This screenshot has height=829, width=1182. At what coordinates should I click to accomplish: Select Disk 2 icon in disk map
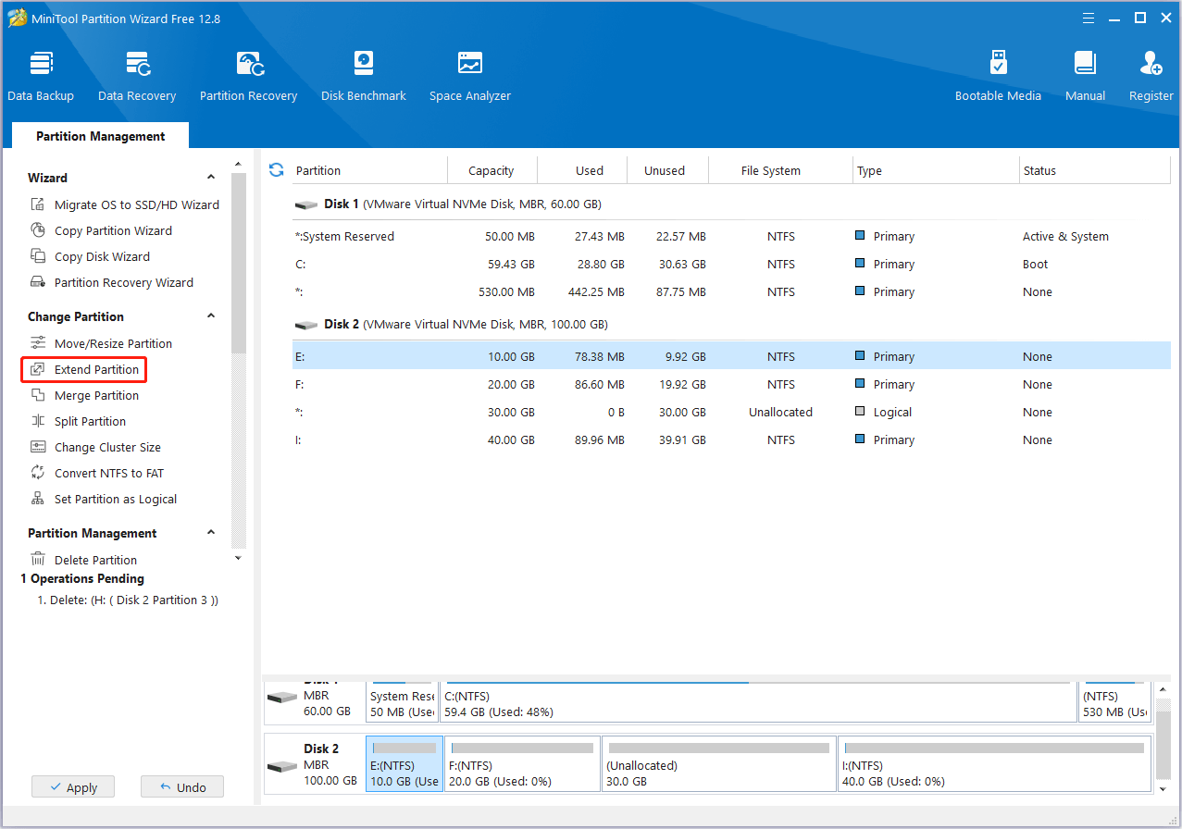[x=281, y=767]
